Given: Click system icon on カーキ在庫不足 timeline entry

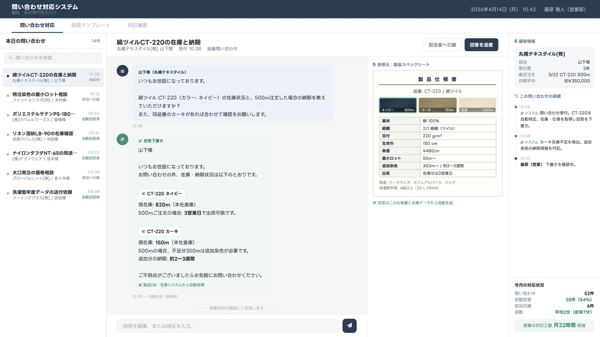Looking at the screenshot, I should [x=522, y=142].
